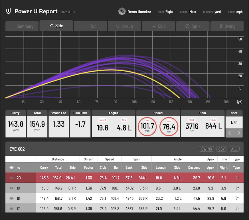This screenshot has width=249, height=220.
Task: Hide shot 18 trajectory with eye icon
Action: 12,198
